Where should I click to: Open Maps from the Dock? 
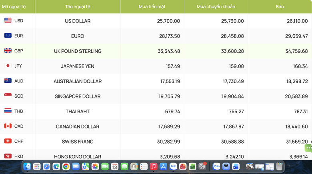tap(86, 166)
